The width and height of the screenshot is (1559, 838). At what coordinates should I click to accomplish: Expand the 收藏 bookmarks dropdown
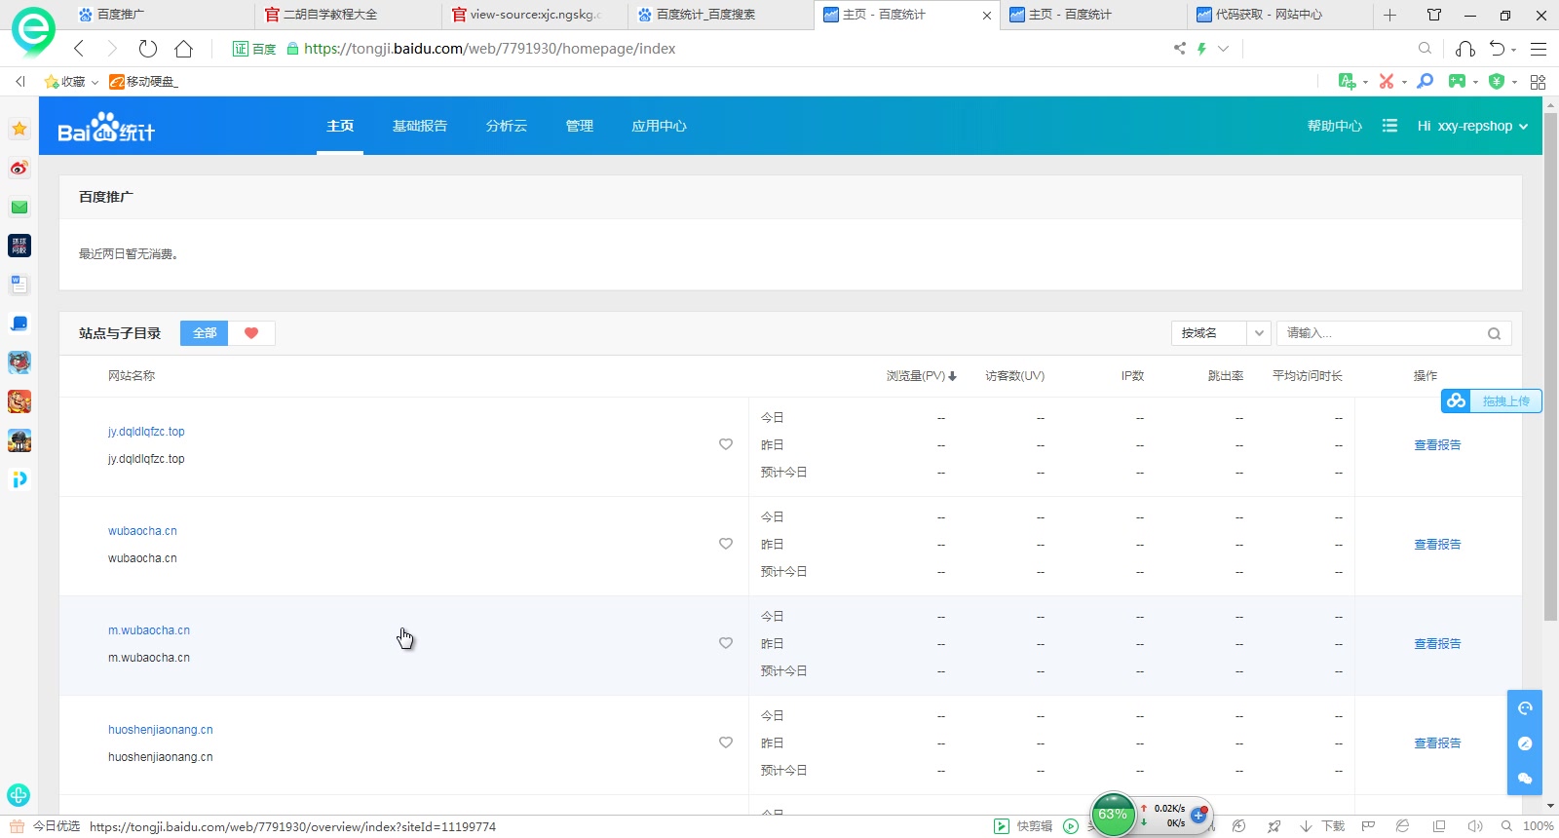coord(95,83)
